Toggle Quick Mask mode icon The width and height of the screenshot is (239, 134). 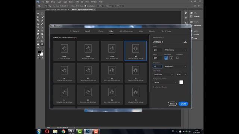coord(38,58)
